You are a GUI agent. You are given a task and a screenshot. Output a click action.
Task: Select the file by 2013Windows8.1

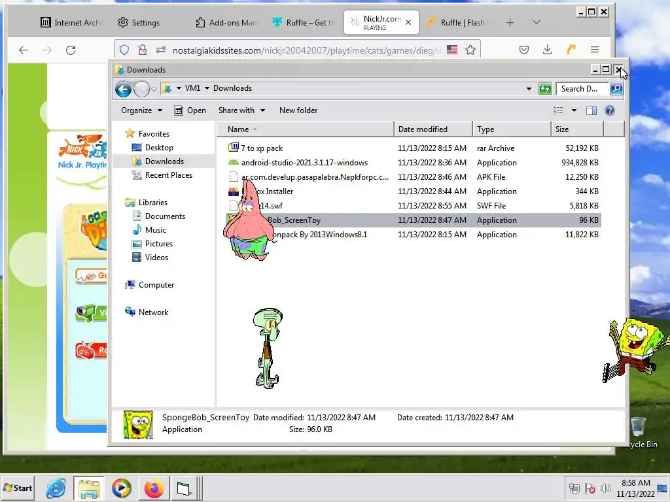(x=413, y=235)
